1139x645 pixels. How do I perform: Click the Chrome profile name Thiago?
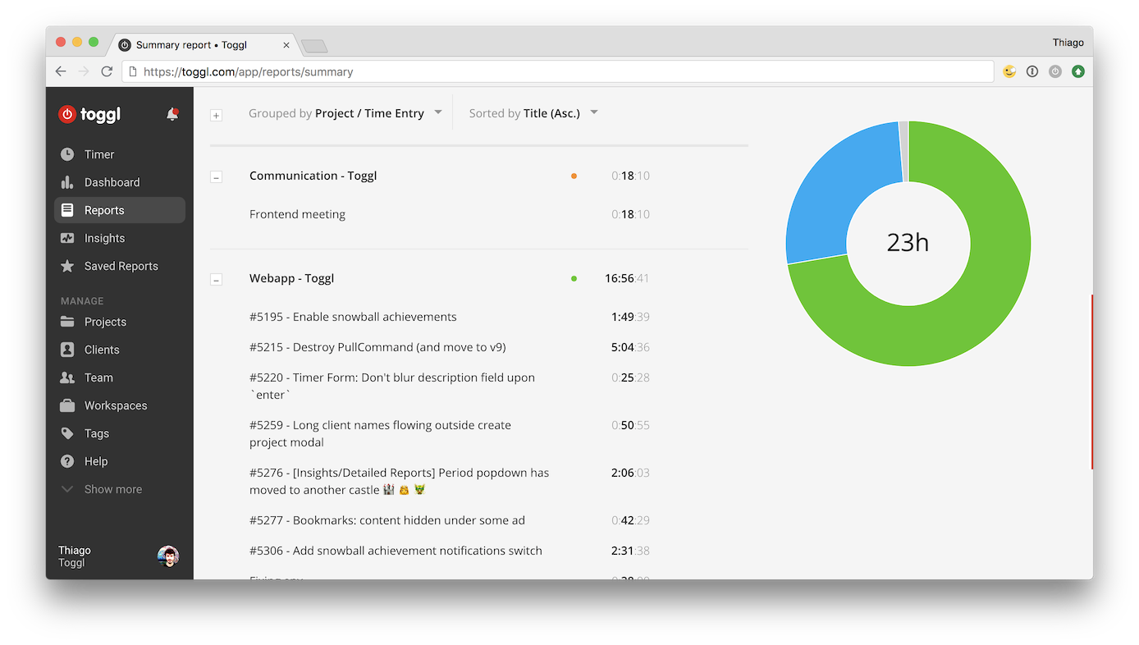point(1068,43)
